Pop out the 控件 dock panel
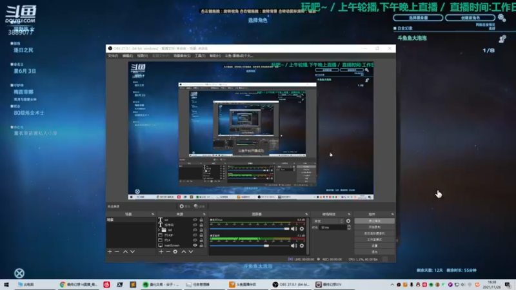 pyautogui.click(x=392, y=214)
